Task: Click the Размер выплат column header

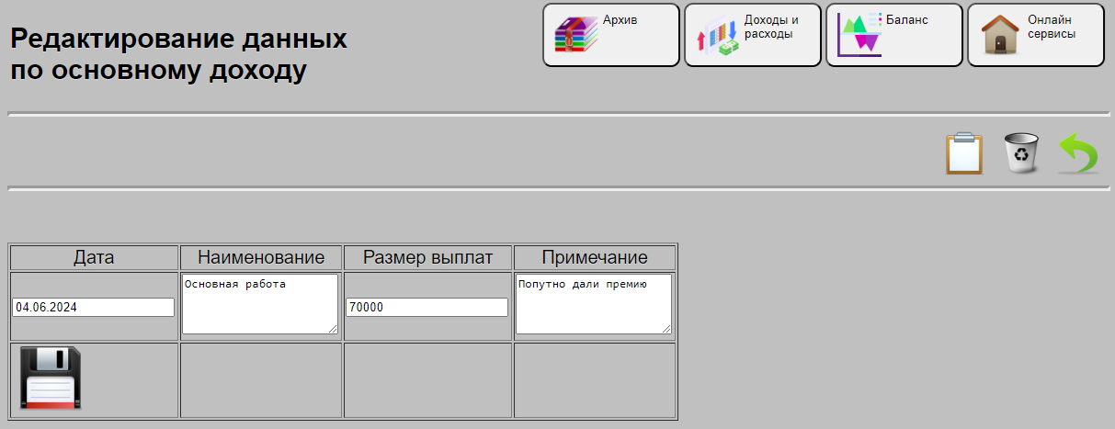Action: [x=428, y=257]
